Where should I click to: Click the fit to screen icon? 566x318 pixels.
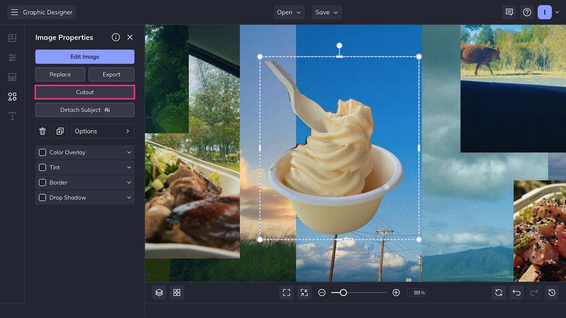[x=287, y=292]
